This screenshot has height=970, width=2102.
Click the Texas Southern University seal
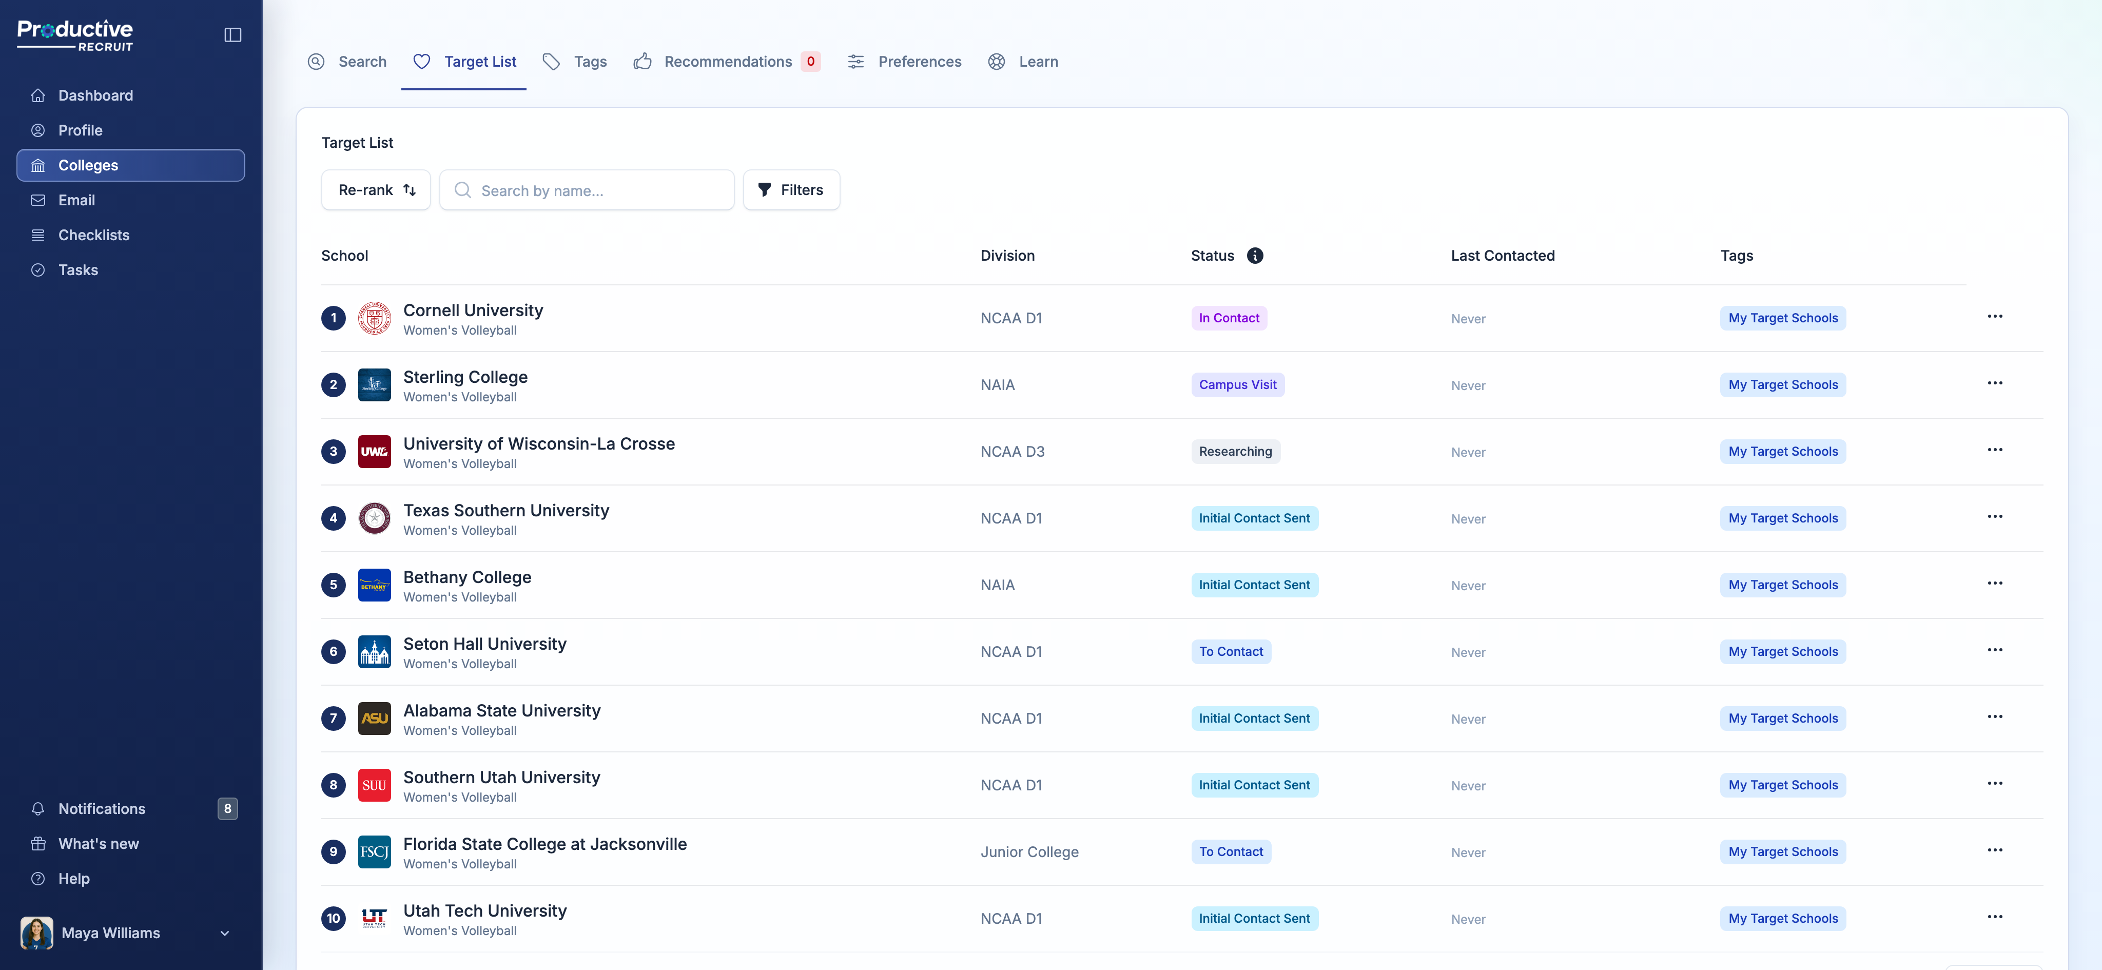point(375,518)
